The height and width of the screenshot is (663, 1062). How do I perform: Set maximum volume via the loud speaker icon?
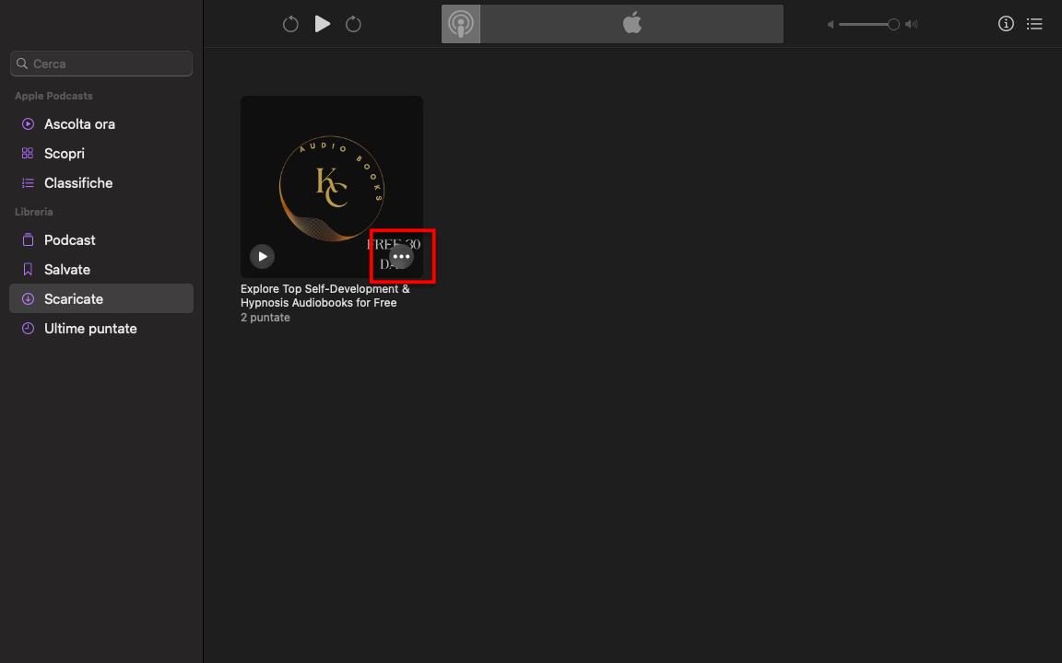(x=911, y=24)
